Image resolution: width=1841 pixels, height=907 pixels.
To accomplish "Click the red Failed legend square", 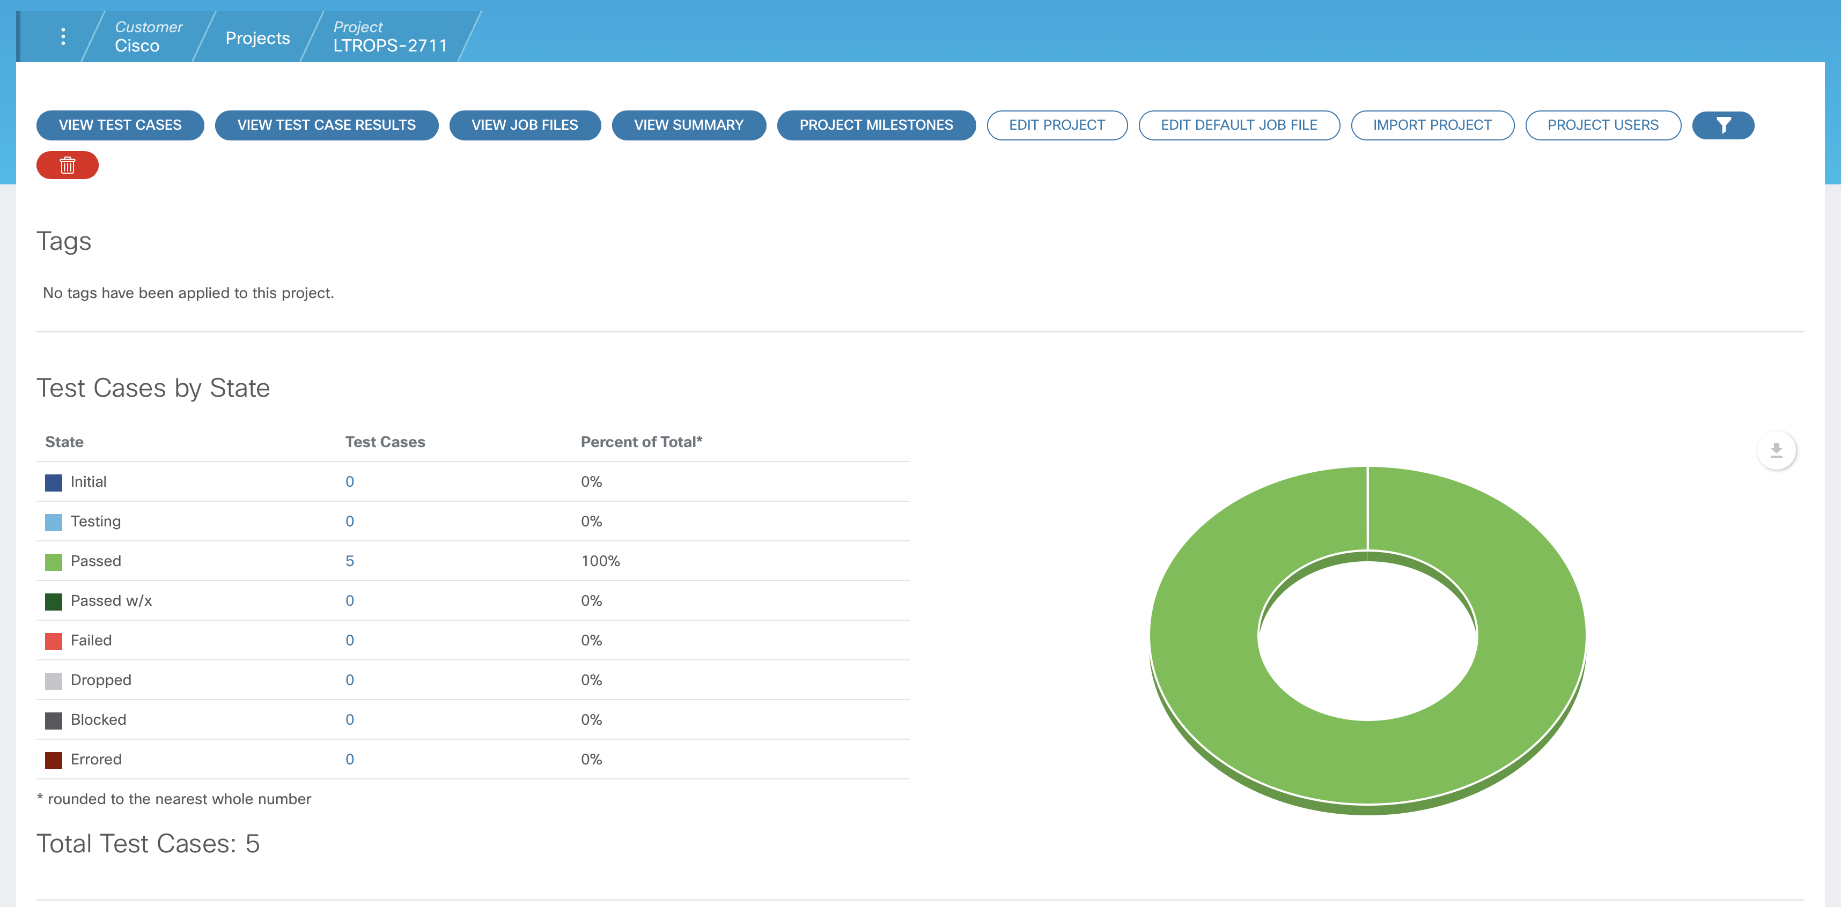I will tap(54, 641).
